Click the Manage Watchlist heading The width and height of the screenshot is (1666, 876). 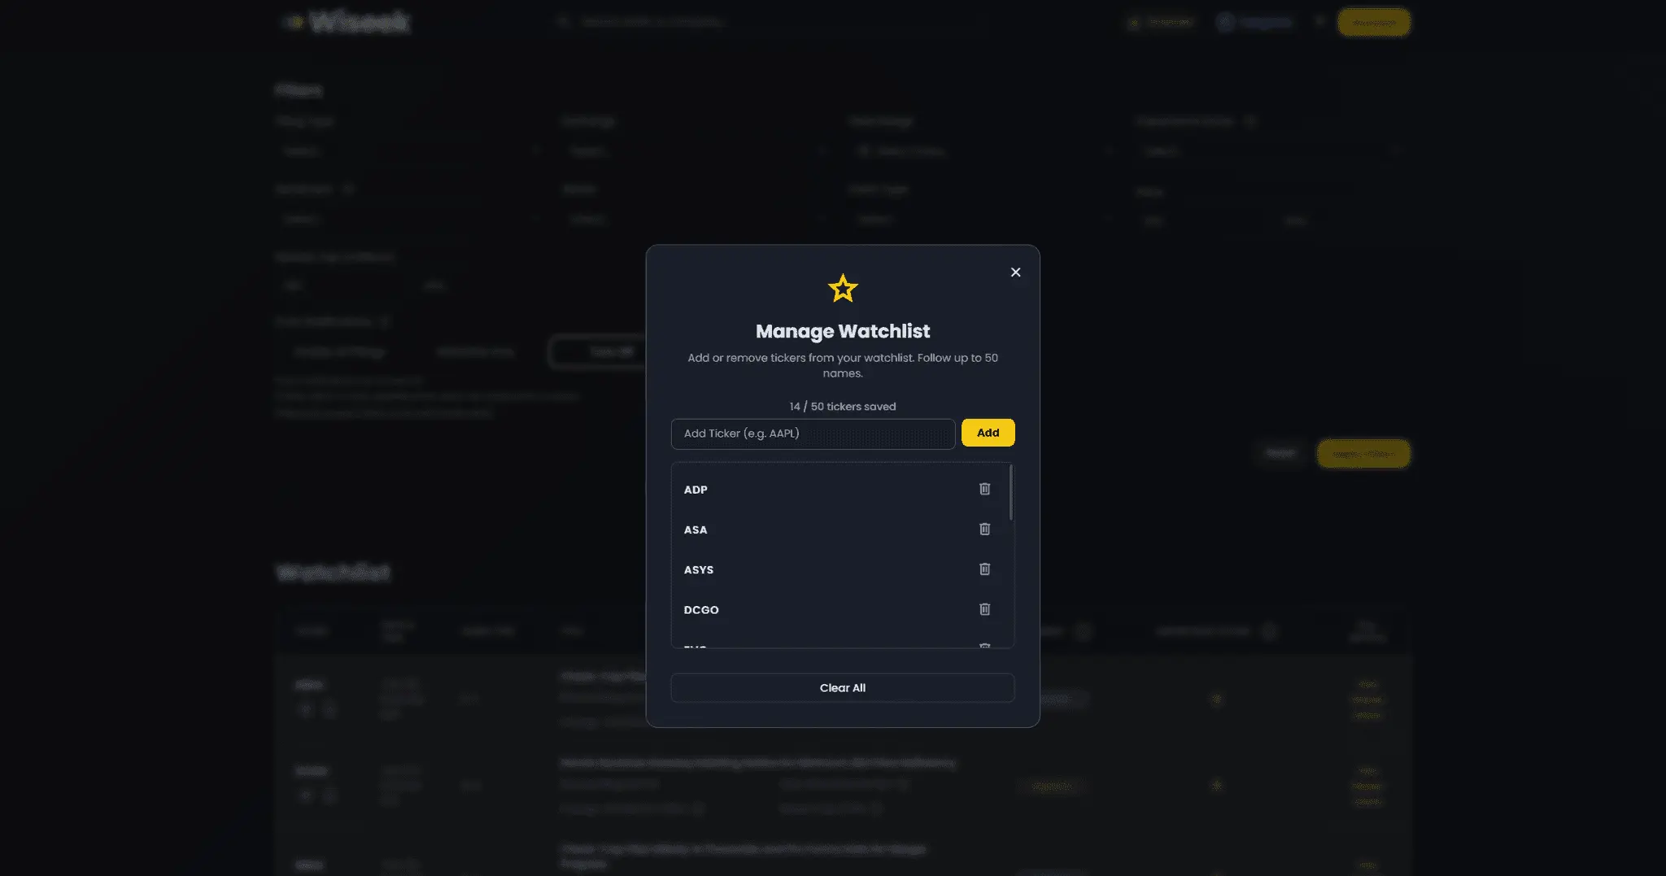tap(842, 331)
